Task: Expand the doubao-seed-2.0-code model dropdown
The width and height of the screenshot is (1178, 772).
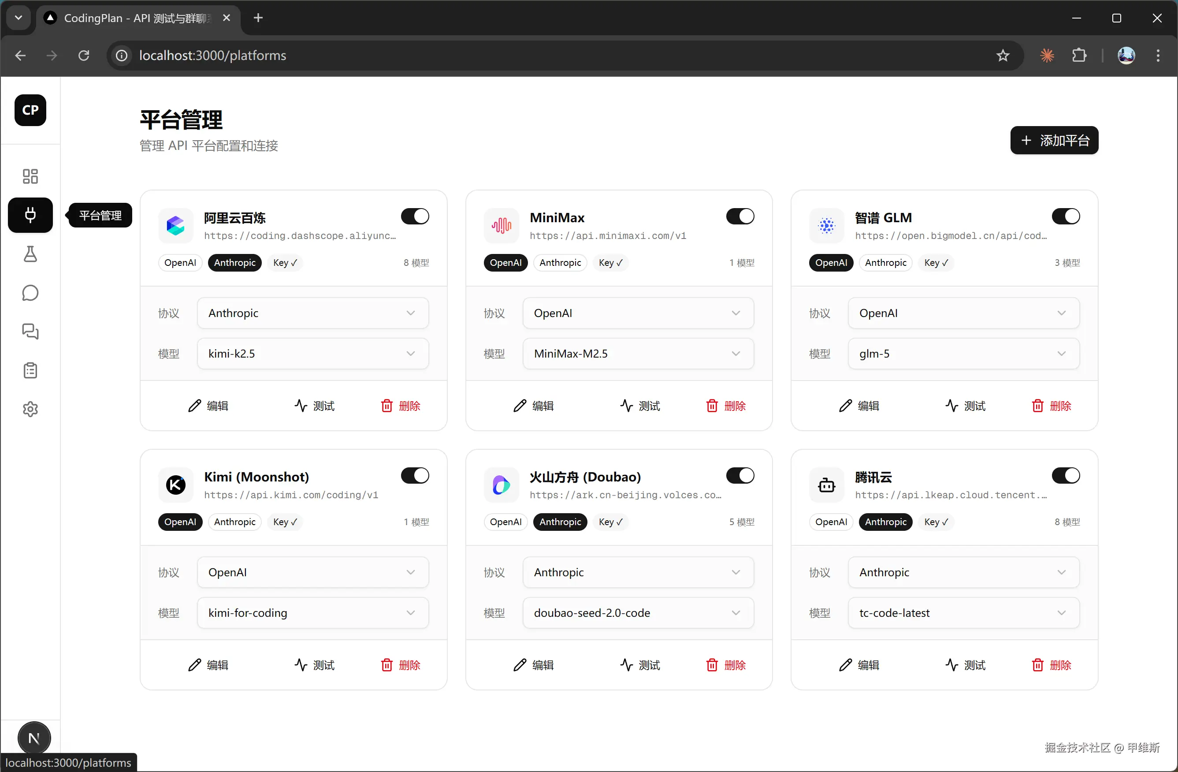Action: pos(638,612)
